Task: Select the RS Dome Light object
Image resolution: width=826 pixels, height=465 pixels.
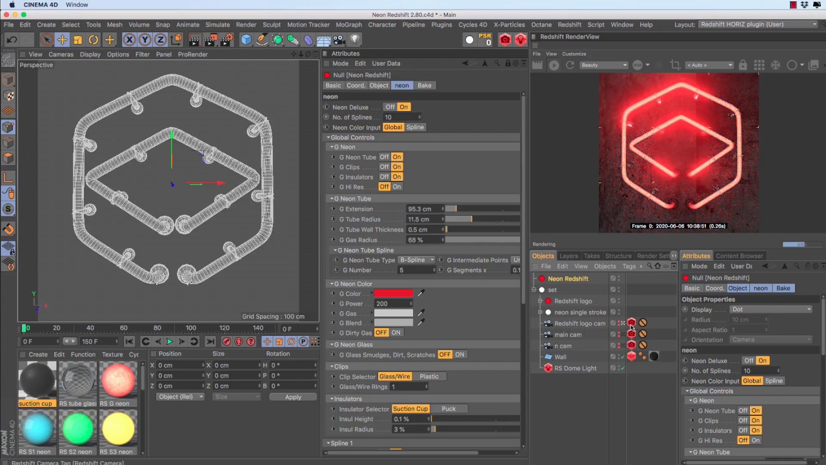Action: [575, 368]
